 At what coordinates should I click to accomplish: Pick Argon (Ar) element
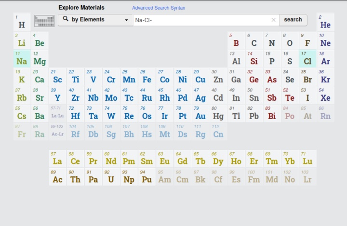tap(325, 59)
